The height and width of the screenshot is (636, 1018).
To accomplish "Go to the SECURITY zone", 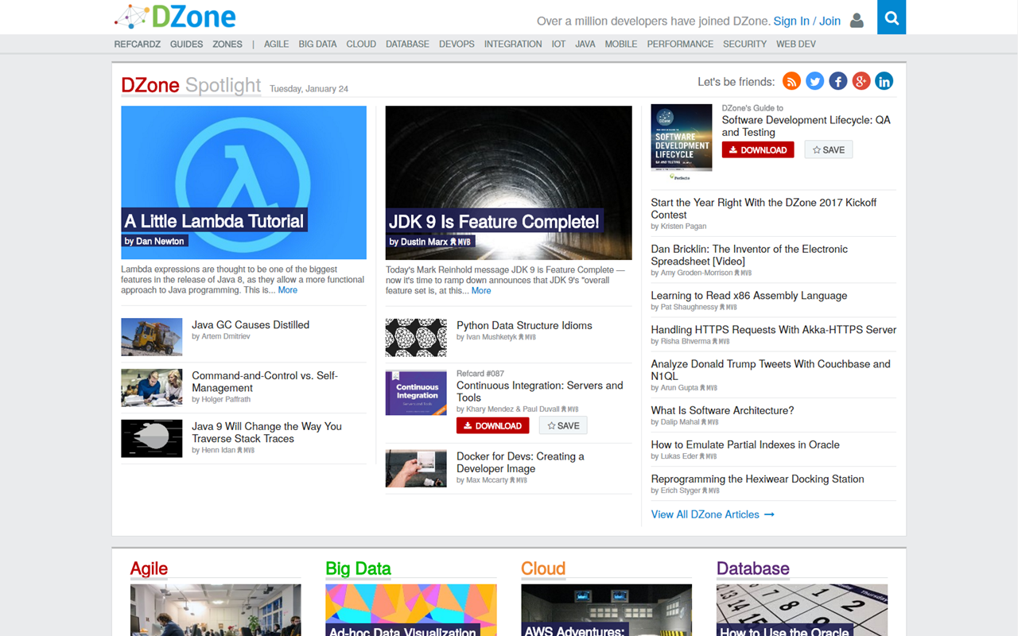I will [744, 45].
